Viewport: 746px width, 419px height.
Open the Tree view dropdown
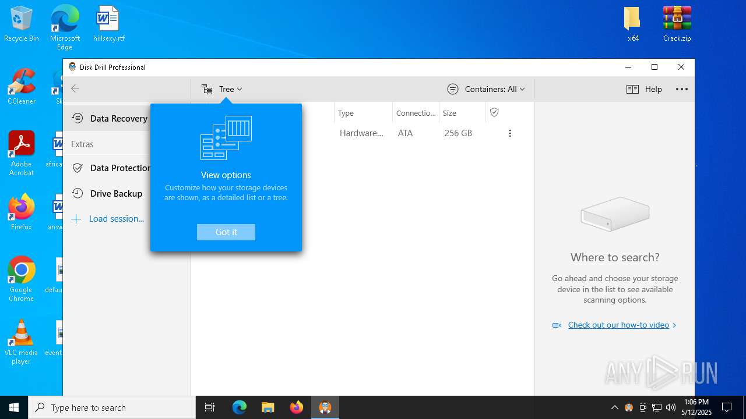[x=222, y=89]
